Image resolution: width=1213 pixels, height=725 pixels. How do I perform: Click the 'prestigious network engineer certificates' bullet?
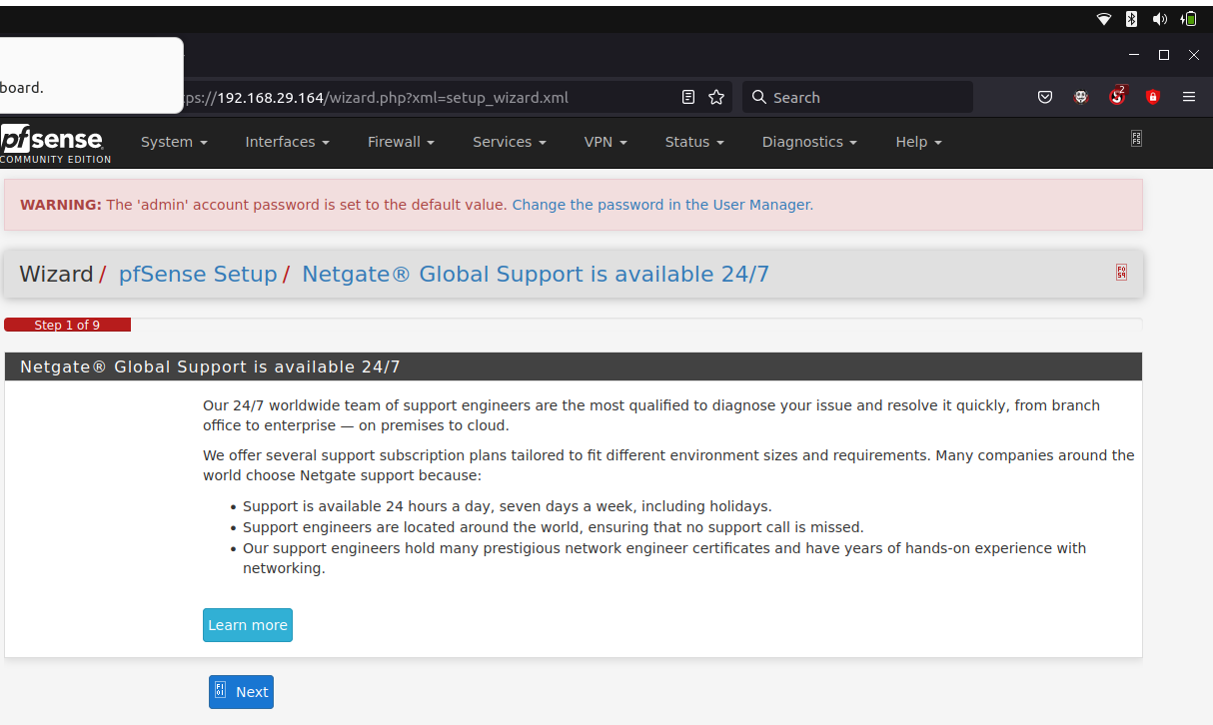tap(664, 558)
